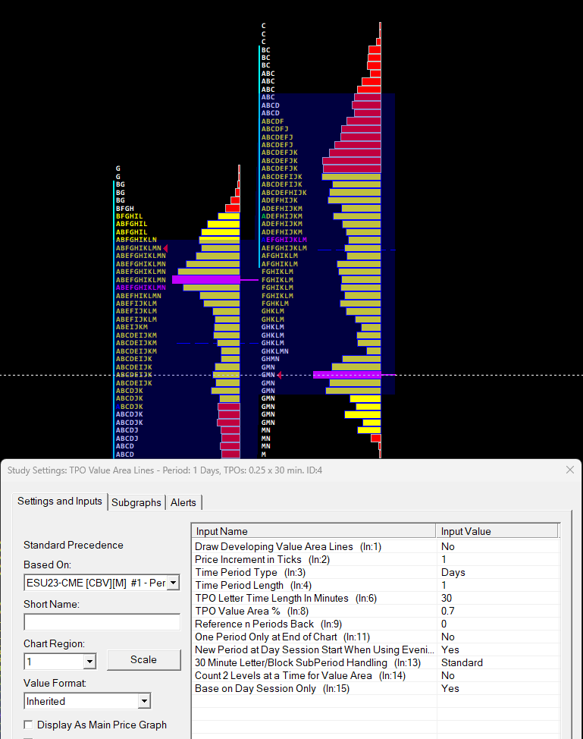
Task: Click the red arrow marker on left profile
Action: click(166, 248)
